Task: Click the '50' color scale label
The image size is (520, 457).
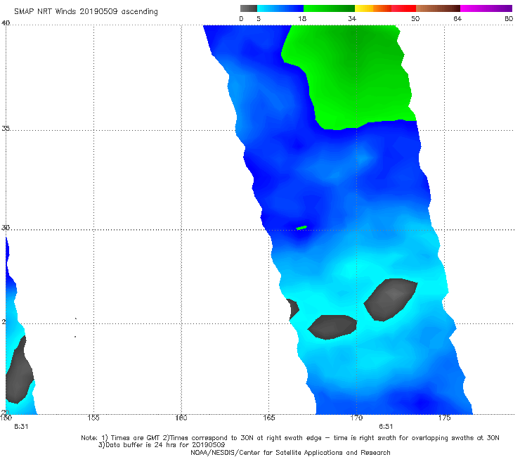Action: coord(415,18)
